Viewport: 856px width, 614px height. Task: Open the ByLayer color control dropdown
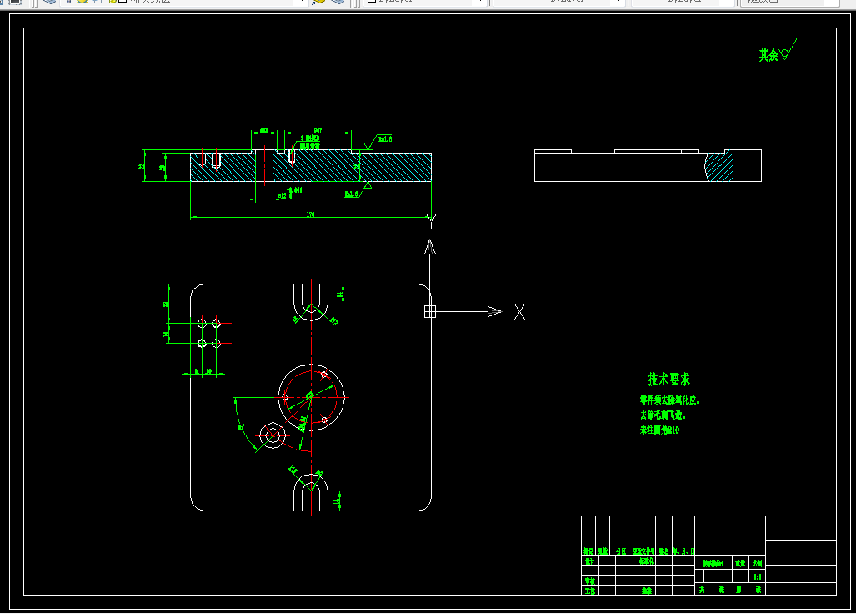pos(480,1)
